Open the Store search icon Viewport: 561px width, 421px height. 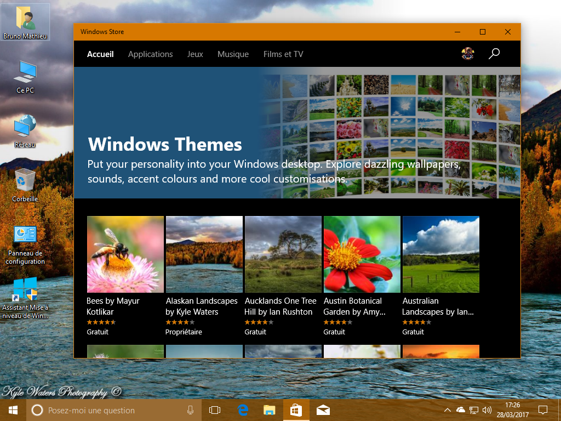tap(494, 54)
